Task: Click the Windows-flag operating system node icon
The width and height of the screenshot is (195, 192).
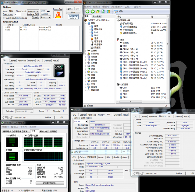Action: point(89,54)
